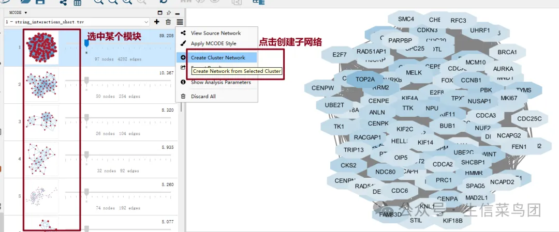Click the slider handle of cluster 2
The image size is (559, 232).
click(x=86, y=81)
